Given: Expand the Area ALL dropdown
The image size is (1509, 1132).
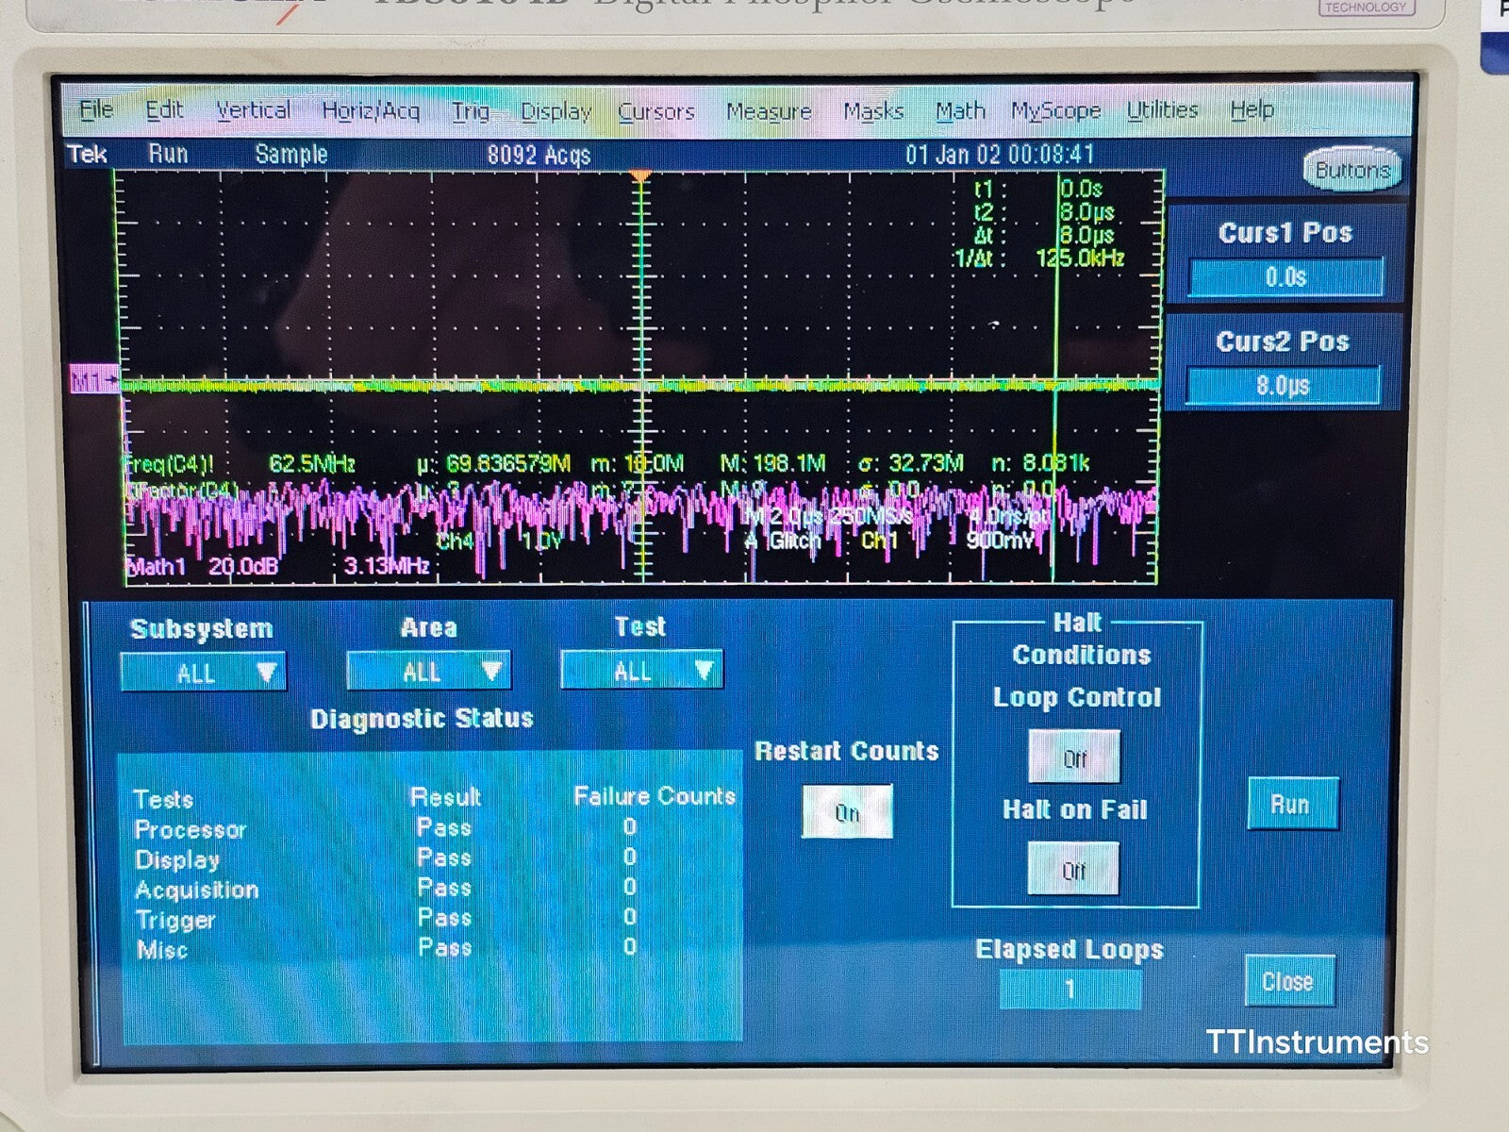Looking at the screenshot, I should (x=429, y=672).
